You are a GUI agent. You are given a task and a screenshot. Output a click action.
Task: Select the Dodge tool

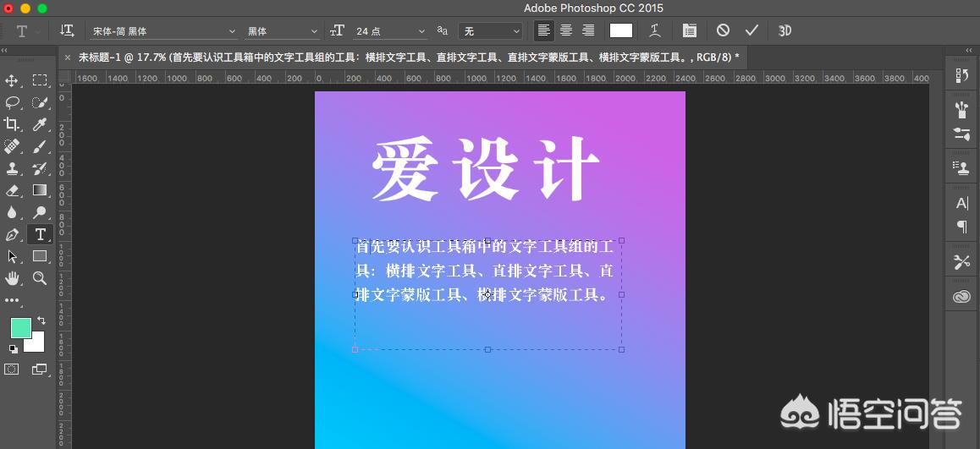click(x=40, y=212)
